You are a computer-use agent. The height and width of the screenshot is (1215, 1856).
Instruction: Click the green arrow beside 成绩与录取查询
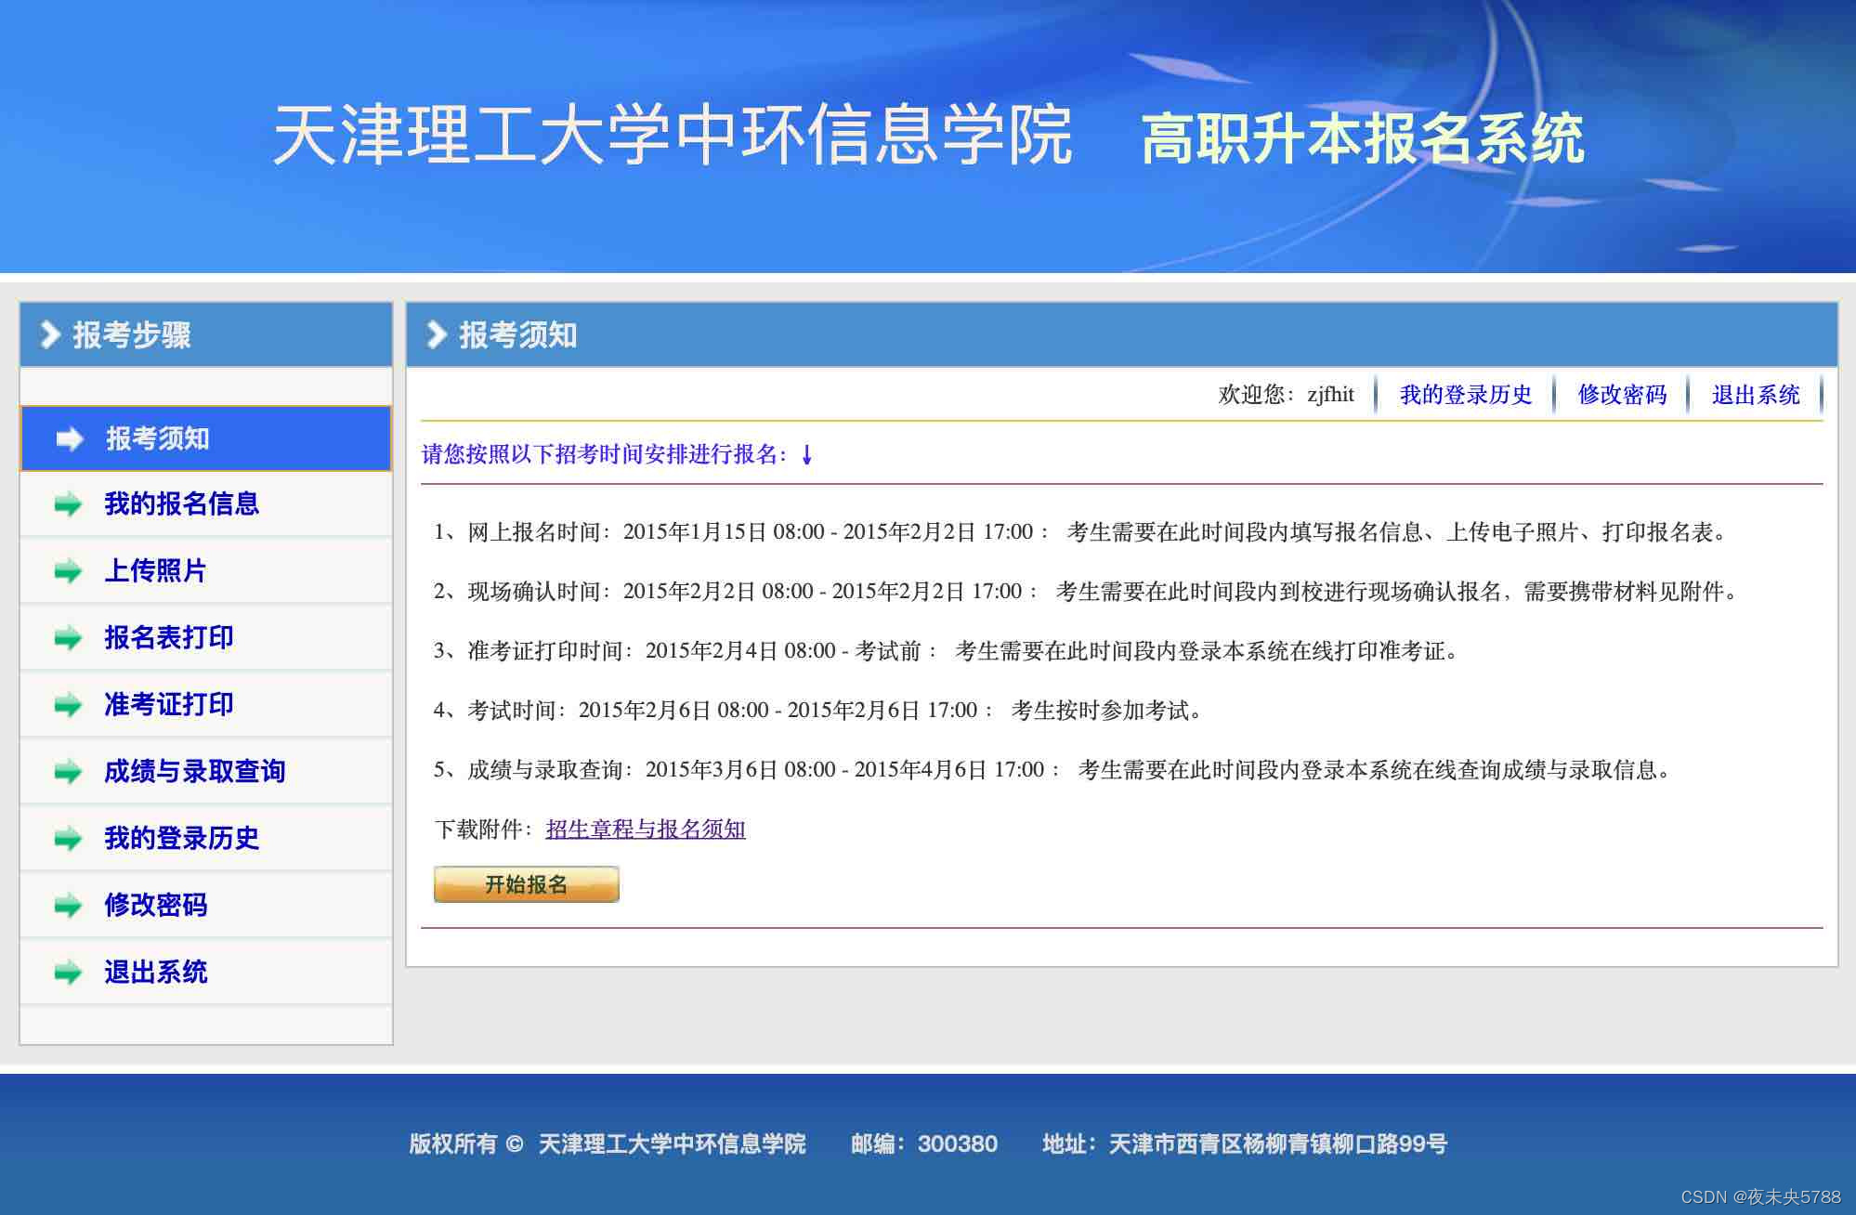coord(68,772)
